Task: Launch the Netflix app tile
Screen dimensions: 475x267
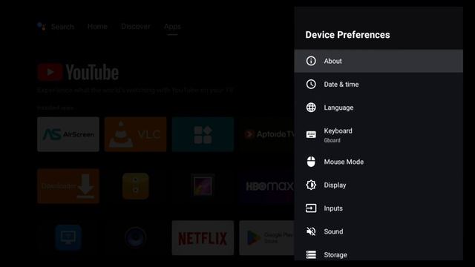Action: coord(203,238)
